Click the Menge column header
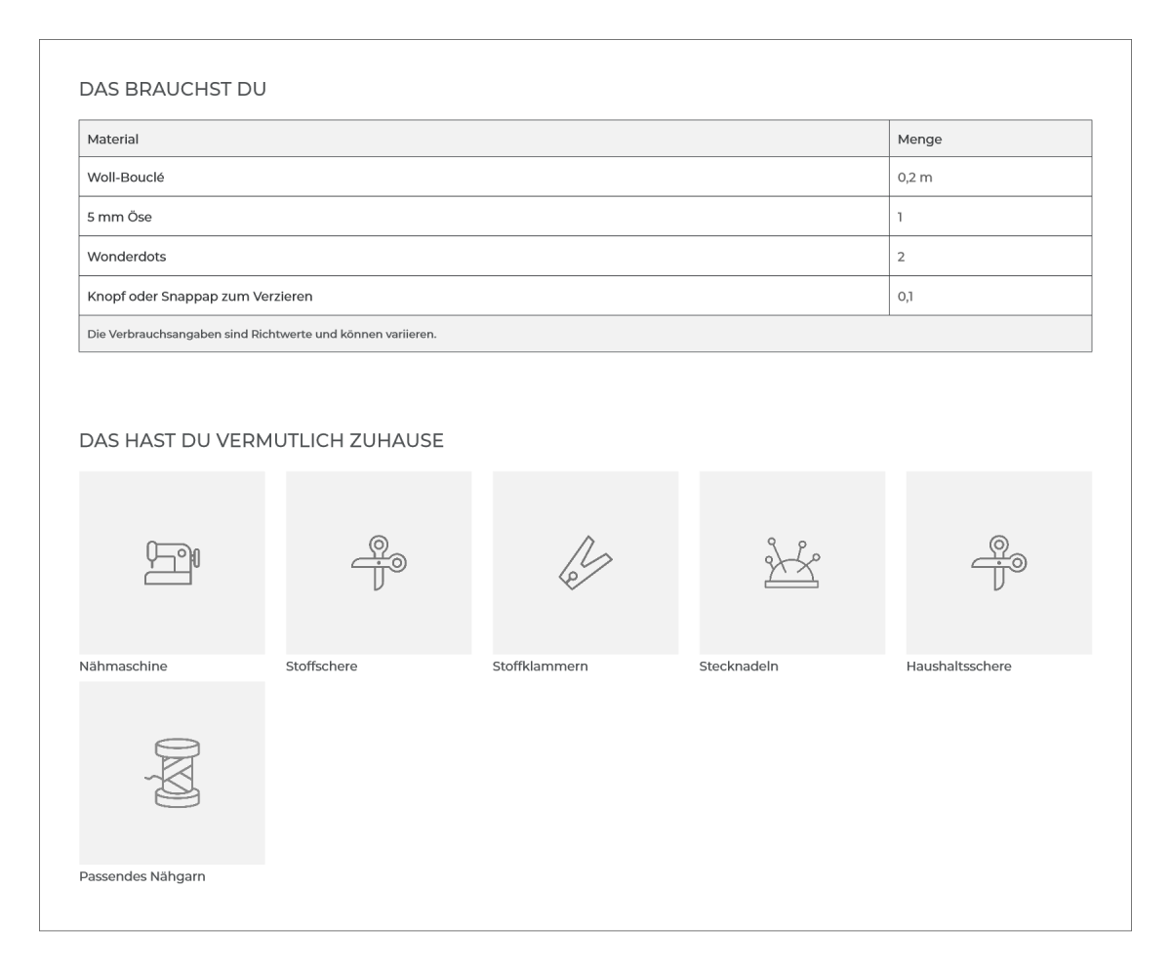The image size is (1171, 970). tap(990, 139)
